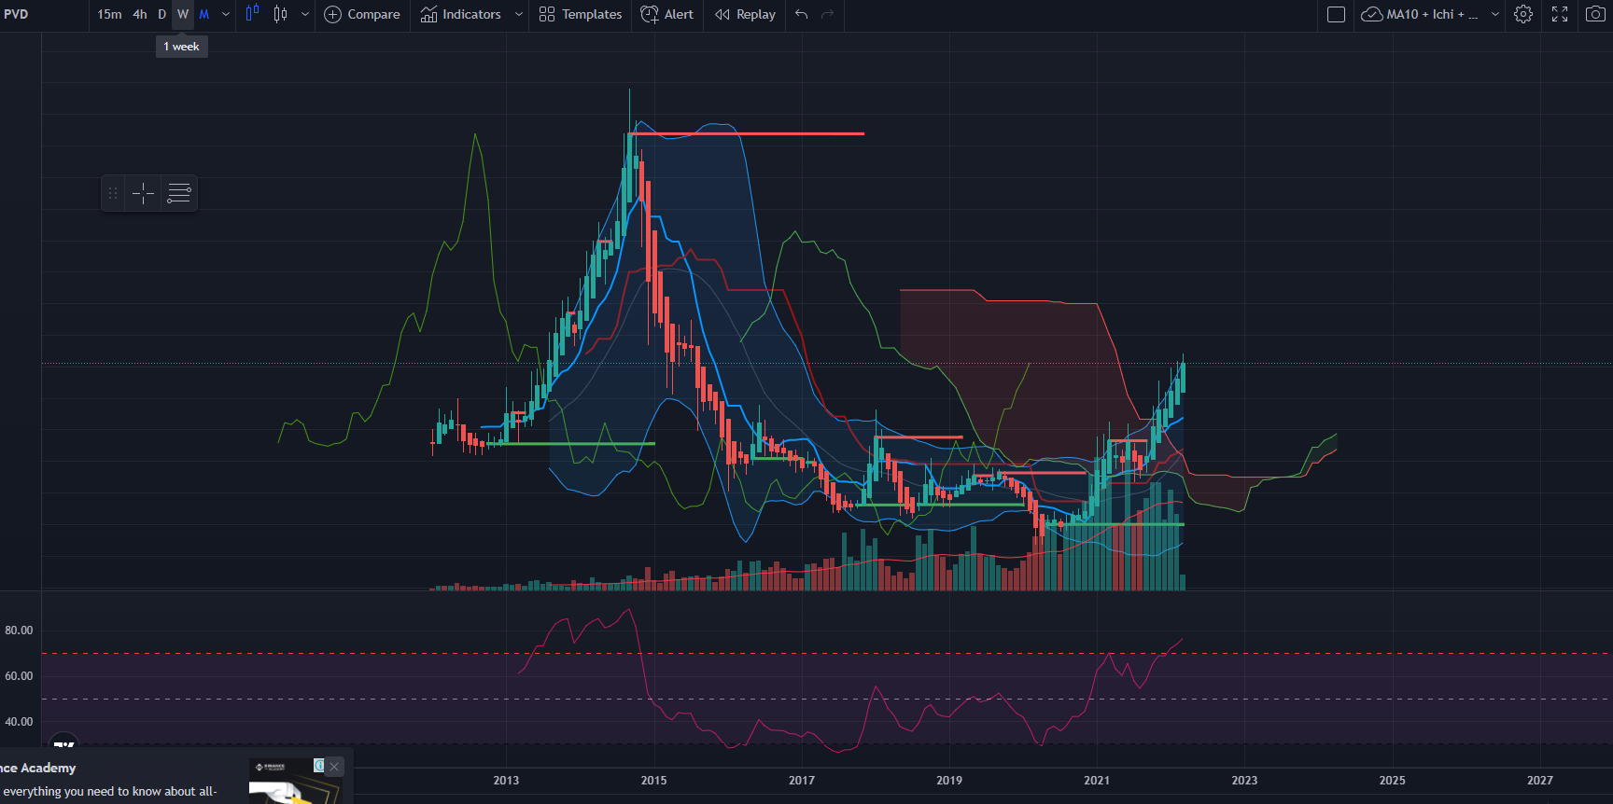Click the 2023 label on time axis
Viewport: 1613px width, 804px height.
coord(1244,781)
